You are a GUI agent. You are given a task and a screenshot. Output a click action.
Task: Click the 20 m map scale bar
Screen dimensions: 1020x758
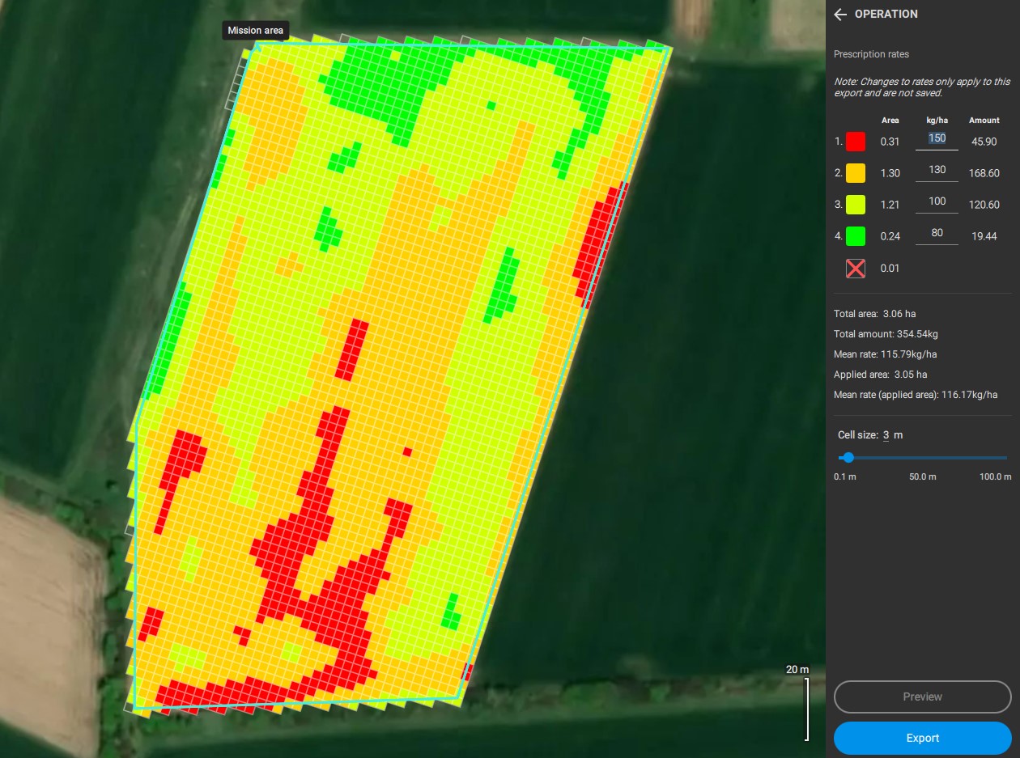805,708
